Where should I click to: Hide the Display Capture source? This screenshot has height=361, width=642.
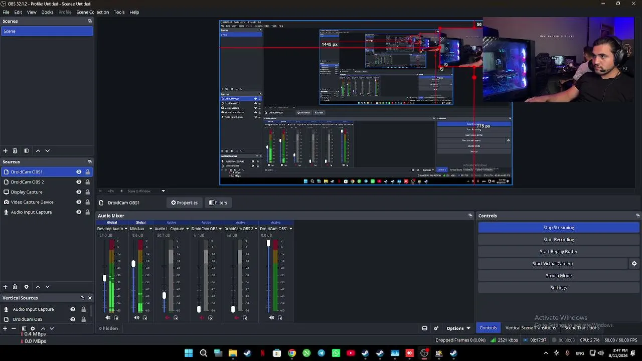(x=79, y=192)
